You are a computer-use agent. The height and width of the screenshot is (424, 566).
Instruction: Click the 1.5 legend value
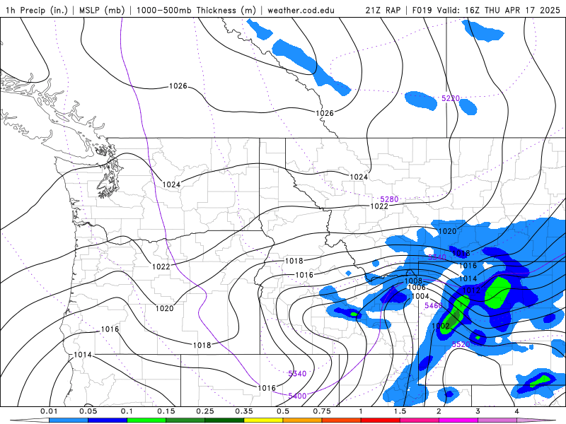[400, 411]
